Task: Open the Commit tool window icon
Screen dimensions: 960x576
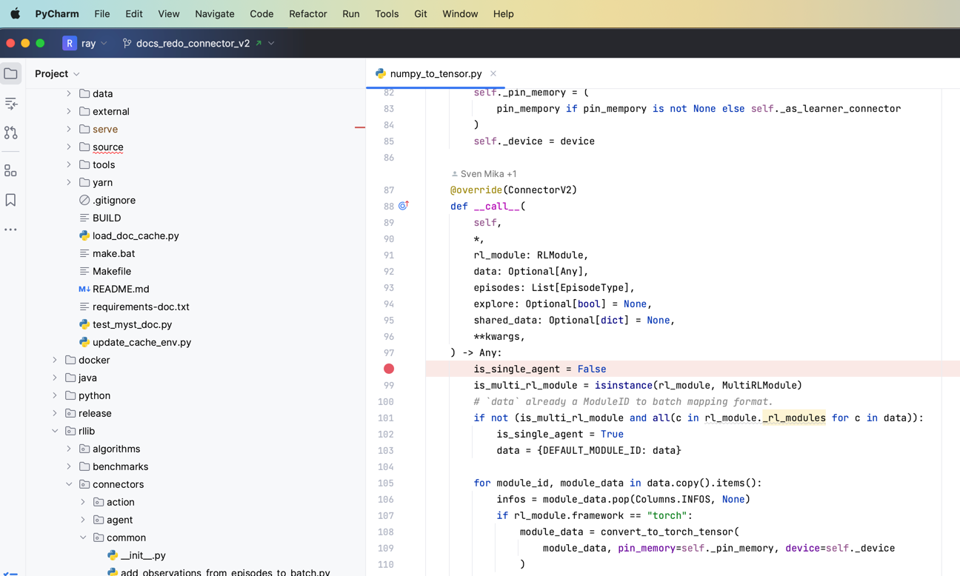Action: [10, 103]
